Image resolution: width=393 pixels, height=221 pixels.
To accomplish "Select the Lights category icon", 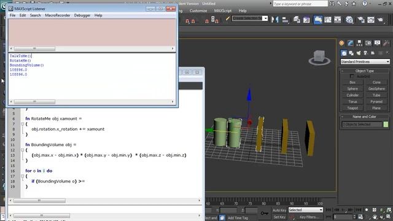I will tap(359, 53).
